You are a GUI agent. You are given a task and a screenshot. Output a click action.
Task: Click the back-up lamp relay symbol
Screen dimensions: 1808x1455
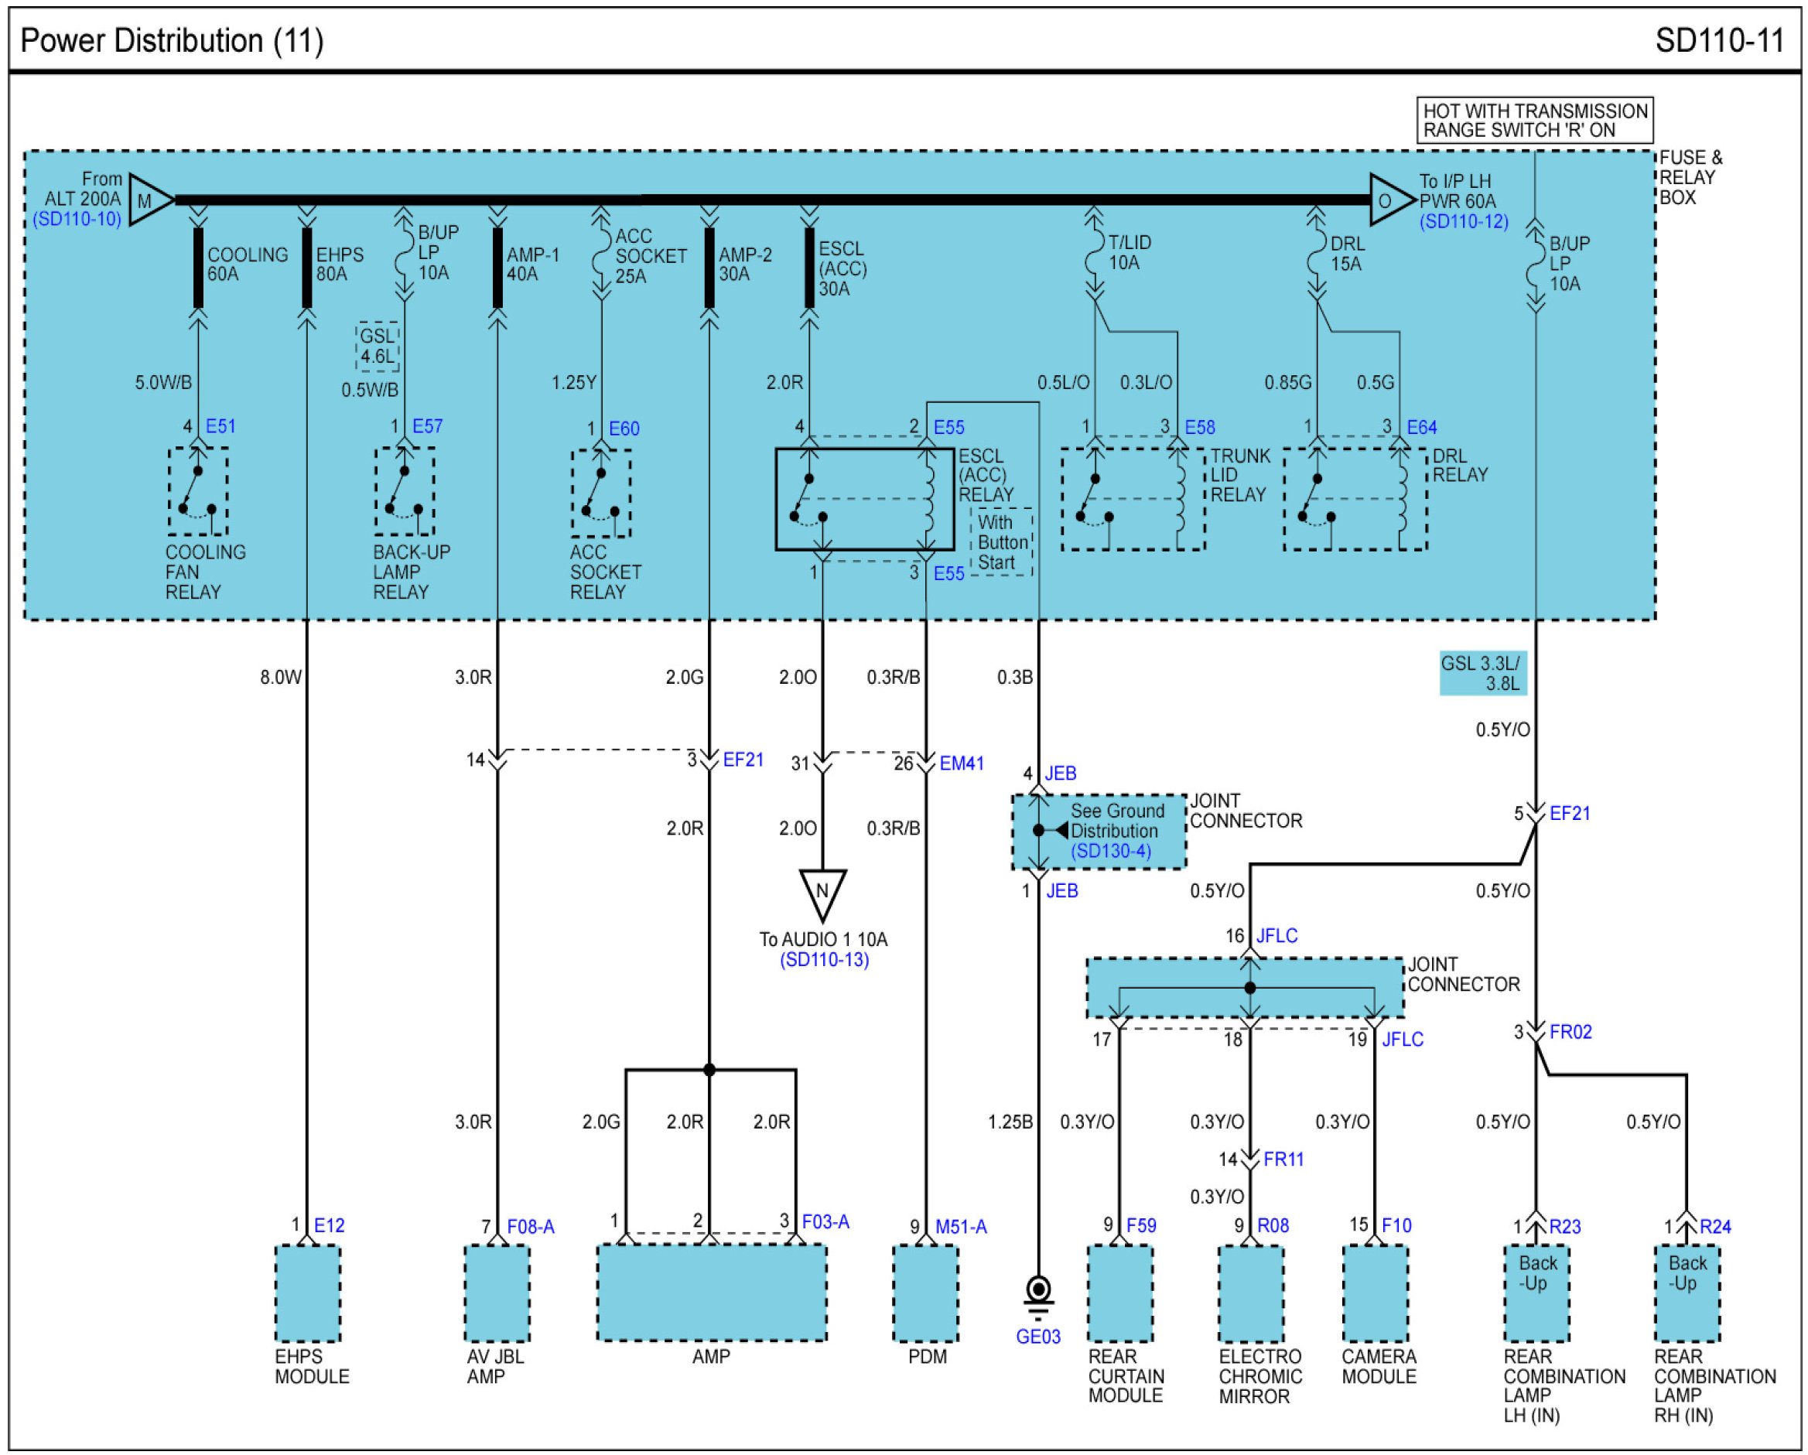(404, 491)
